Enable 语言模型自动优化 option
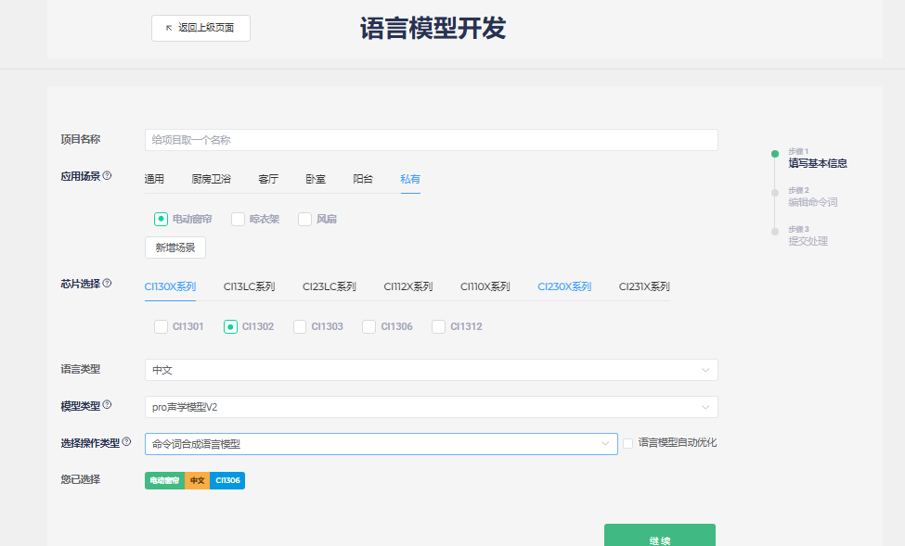Screen dimensions: 905x546 point(627,443)
